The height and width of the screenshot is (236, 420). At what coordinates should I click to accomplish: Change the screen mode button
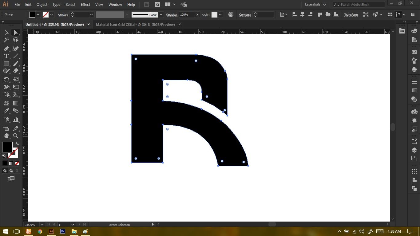point(11,179)
